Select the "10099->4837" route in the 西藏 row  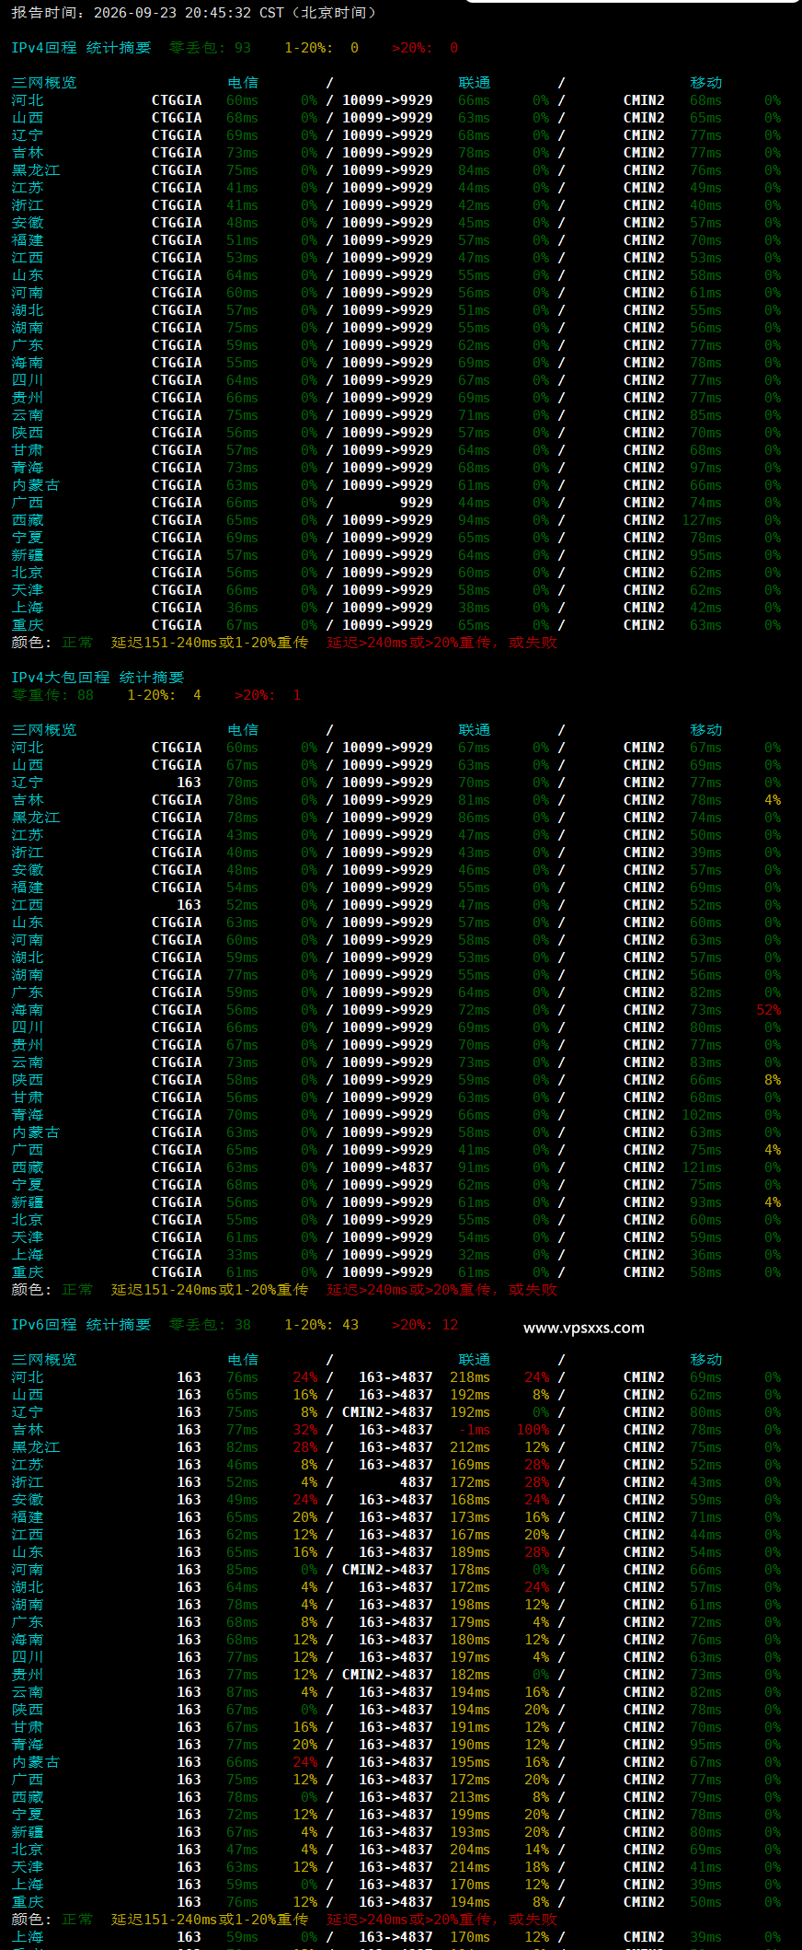[387, 1167]
